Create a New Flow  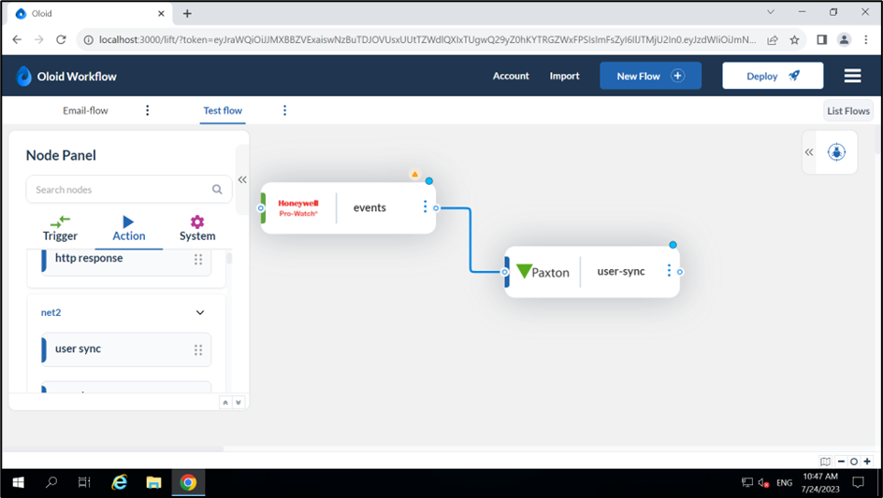650,76
